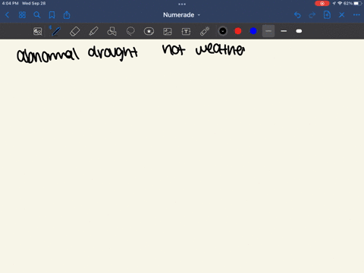
Task: Choose the black pen color
Action: click(x=223, y=31)
